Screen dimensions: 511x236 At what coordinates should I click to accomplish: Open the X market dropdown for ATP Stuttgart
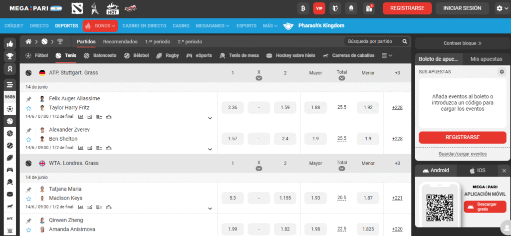pyautogui.click(x=259, y=78)
